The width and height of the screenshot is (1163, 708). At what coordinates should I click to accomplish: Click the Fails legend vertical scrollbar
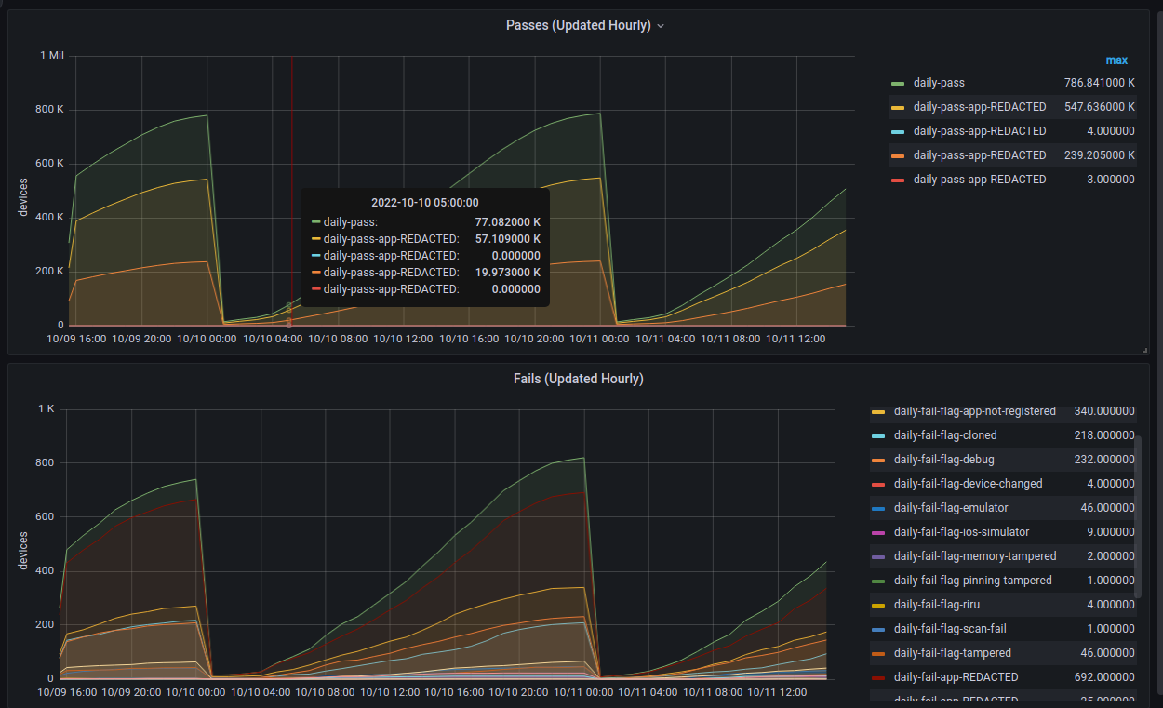[1137, 516]
